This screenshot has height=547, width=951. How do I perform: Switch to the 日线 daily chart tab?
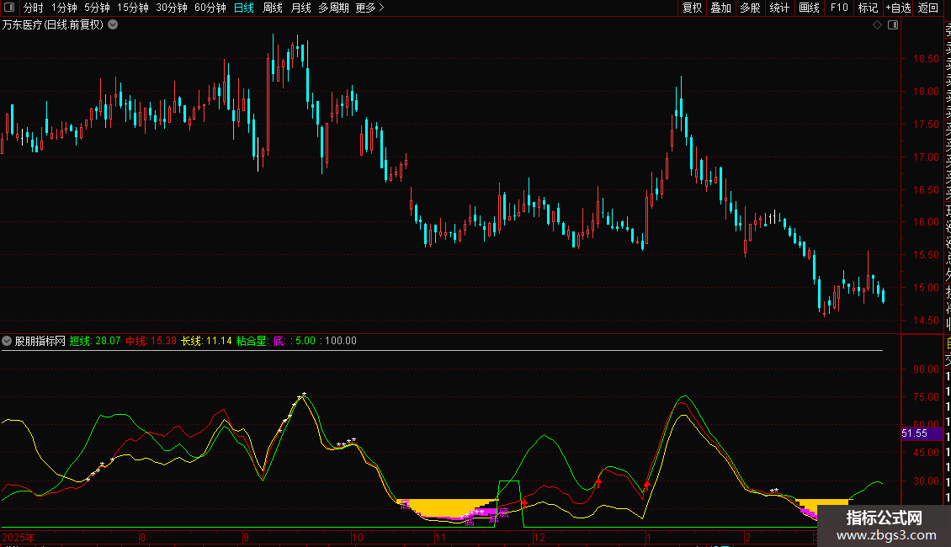tap(243, 8)
